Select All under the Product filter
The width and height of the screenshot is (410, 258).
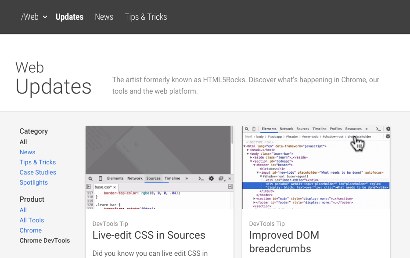tap(23, 210)
